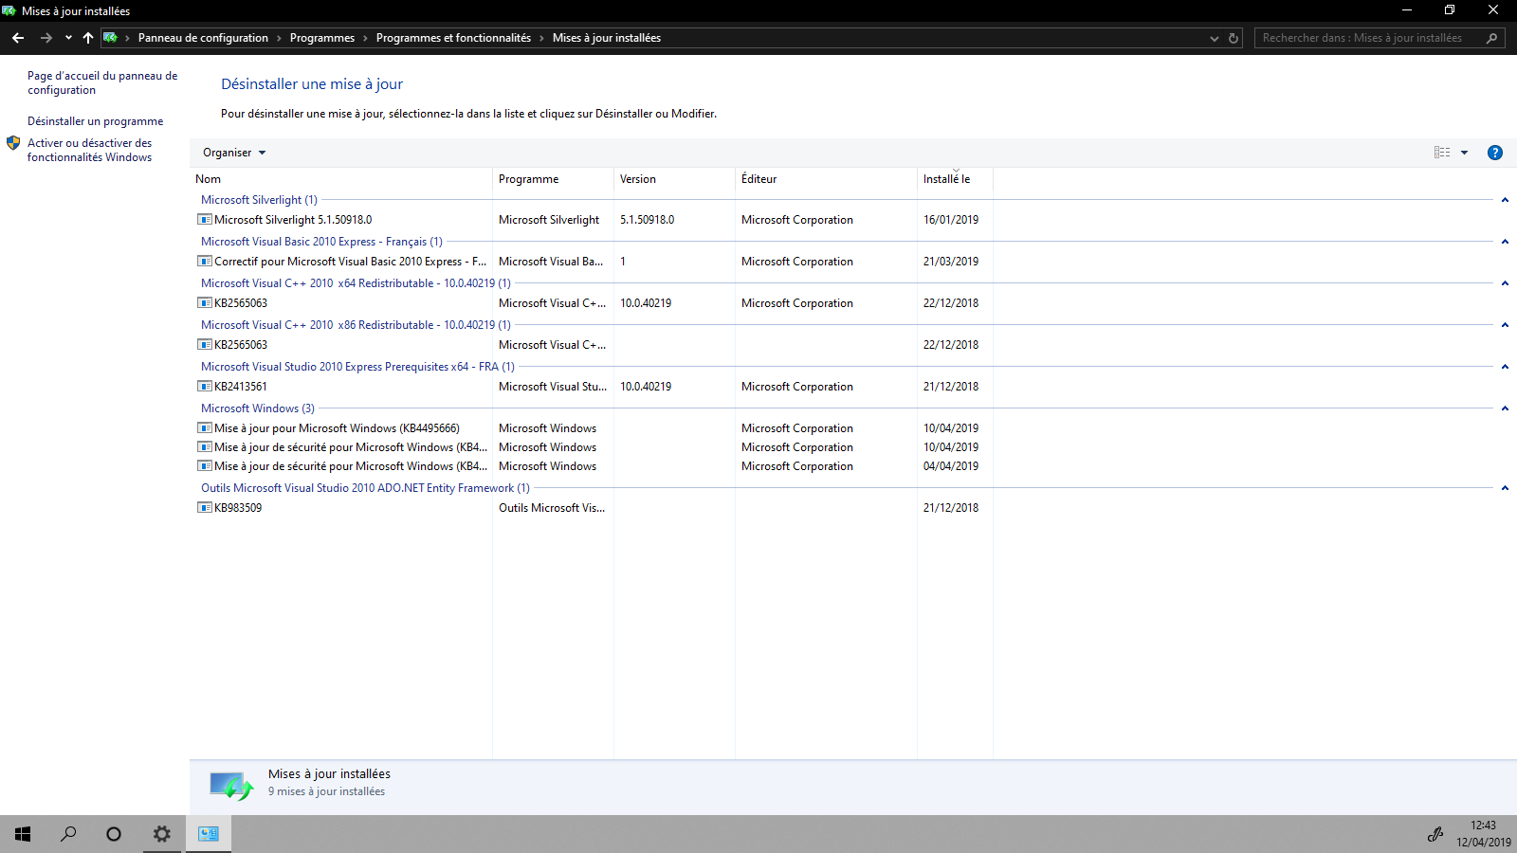1517x853 pixels.
Task: Expand the address bar history dropdown
Action: 1214,38
